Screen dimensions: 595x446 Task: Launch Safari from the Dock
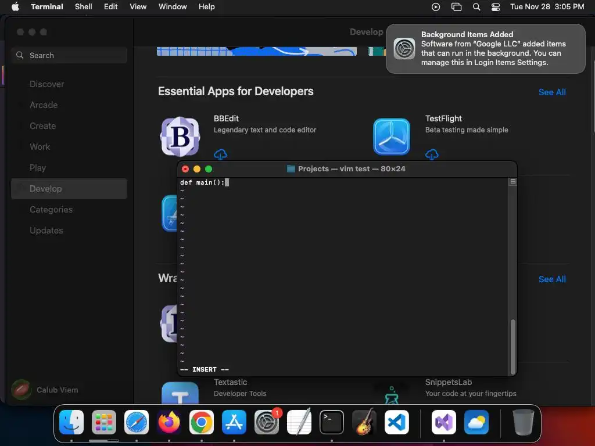coord(137,422)
